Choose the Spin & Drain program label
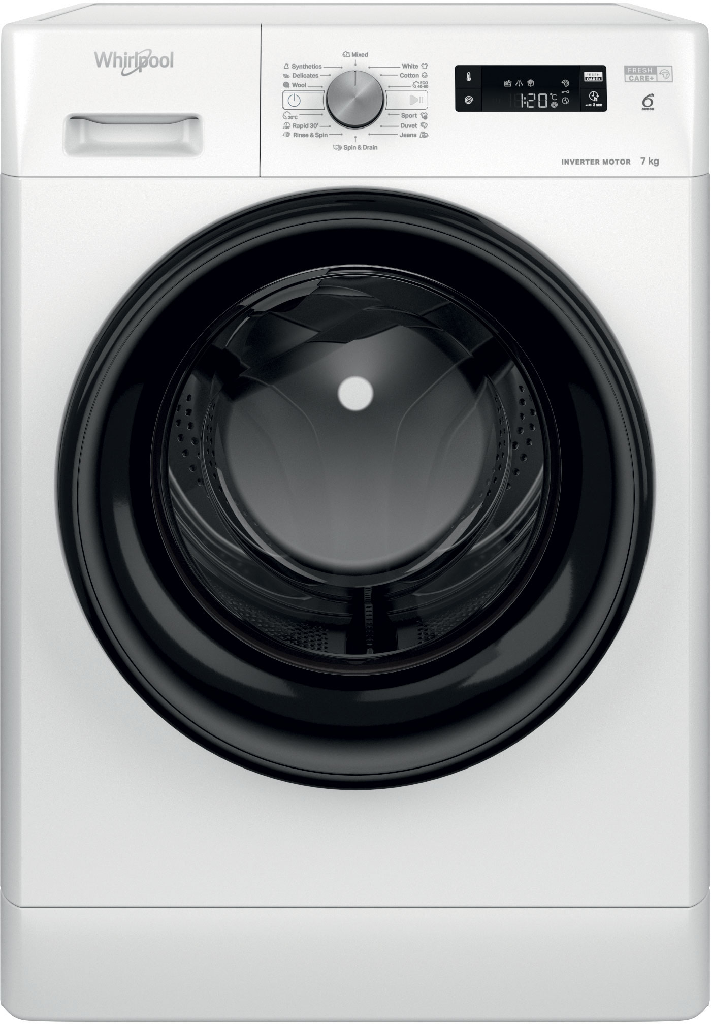 coord(360,147)
